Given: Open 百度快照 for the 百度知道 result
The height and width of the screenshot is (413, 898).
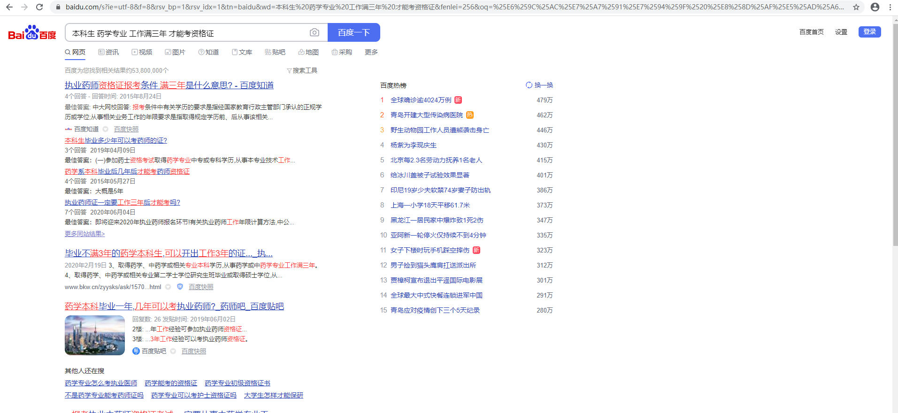Looking at the screenshot, I should [126, 129].
